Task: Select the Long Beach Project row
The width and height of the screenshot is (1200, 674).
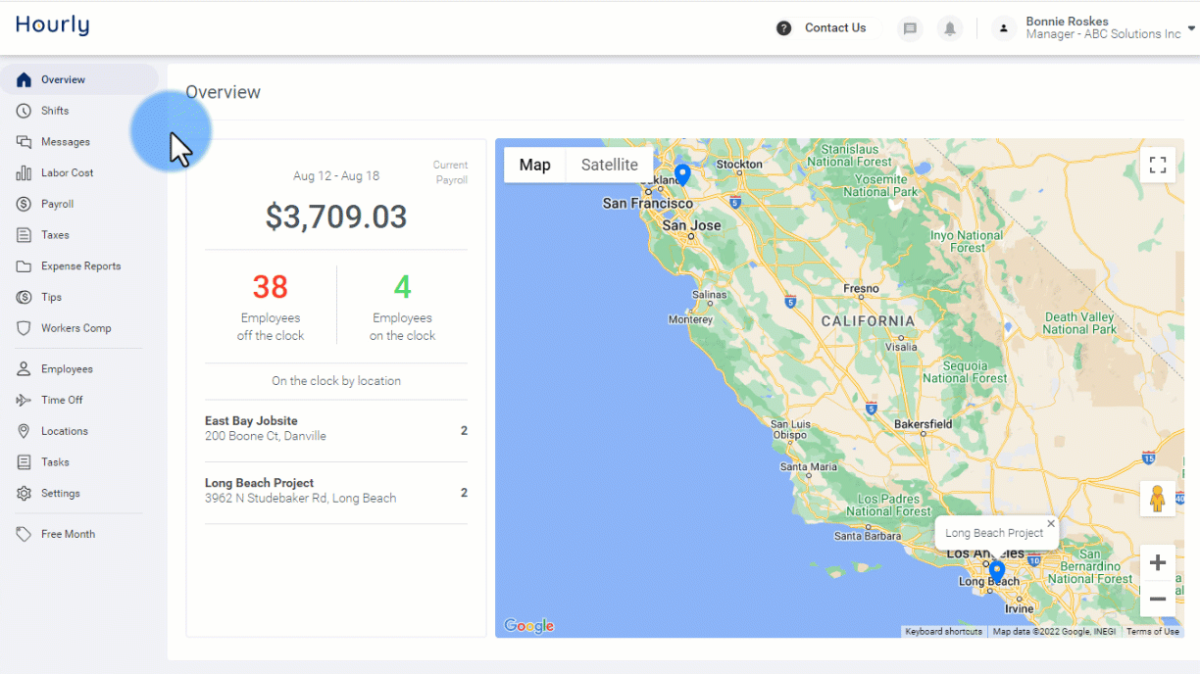Action: [336, 493]
